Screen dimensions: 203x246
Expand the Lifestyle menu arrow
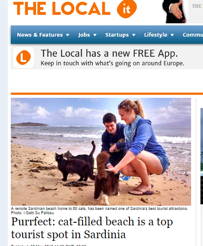172,35
